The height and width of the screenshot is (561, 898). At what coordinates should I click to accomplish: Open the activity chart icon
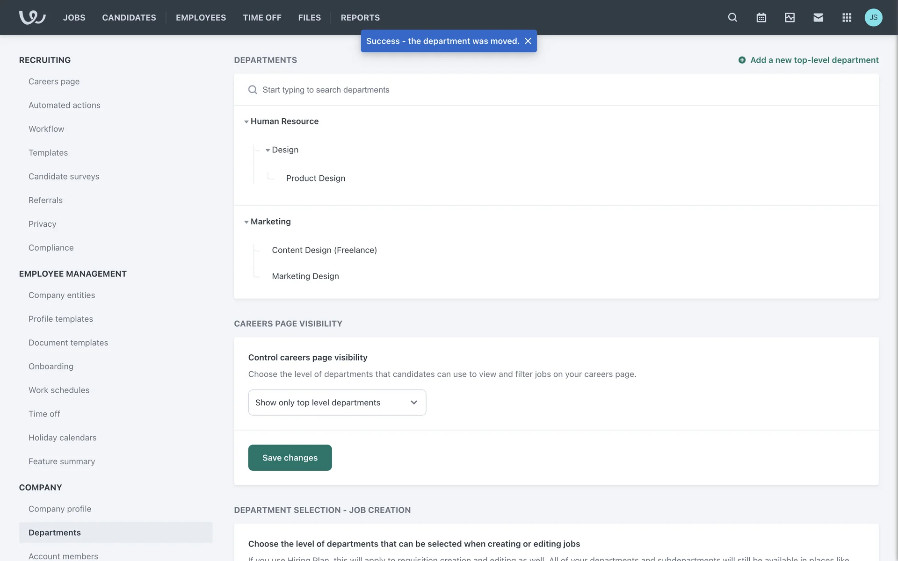click(x=789, y=17)
